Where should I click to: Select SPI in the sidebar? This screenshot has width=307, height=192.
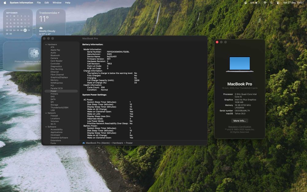tap(52, 102)
